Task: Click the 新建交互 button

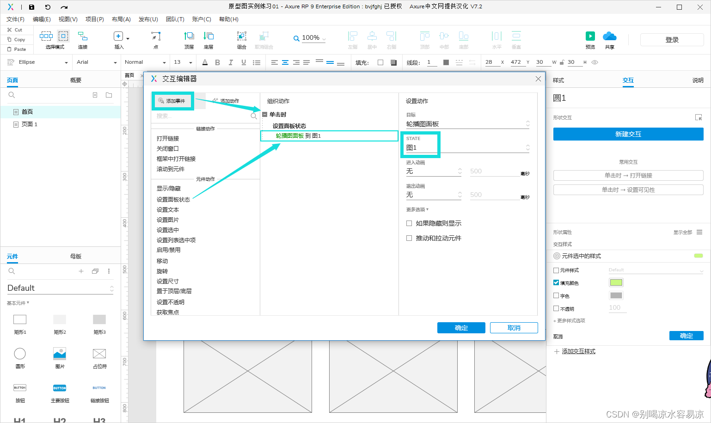Action: click(x=628, y=134)
